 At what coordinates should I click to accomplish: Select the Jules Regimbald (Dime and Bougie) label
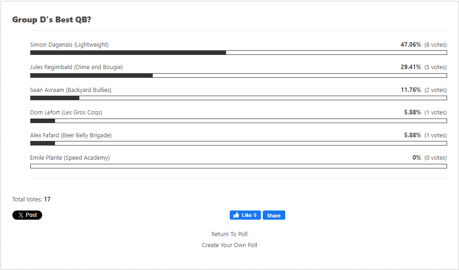tap(77, 67)
